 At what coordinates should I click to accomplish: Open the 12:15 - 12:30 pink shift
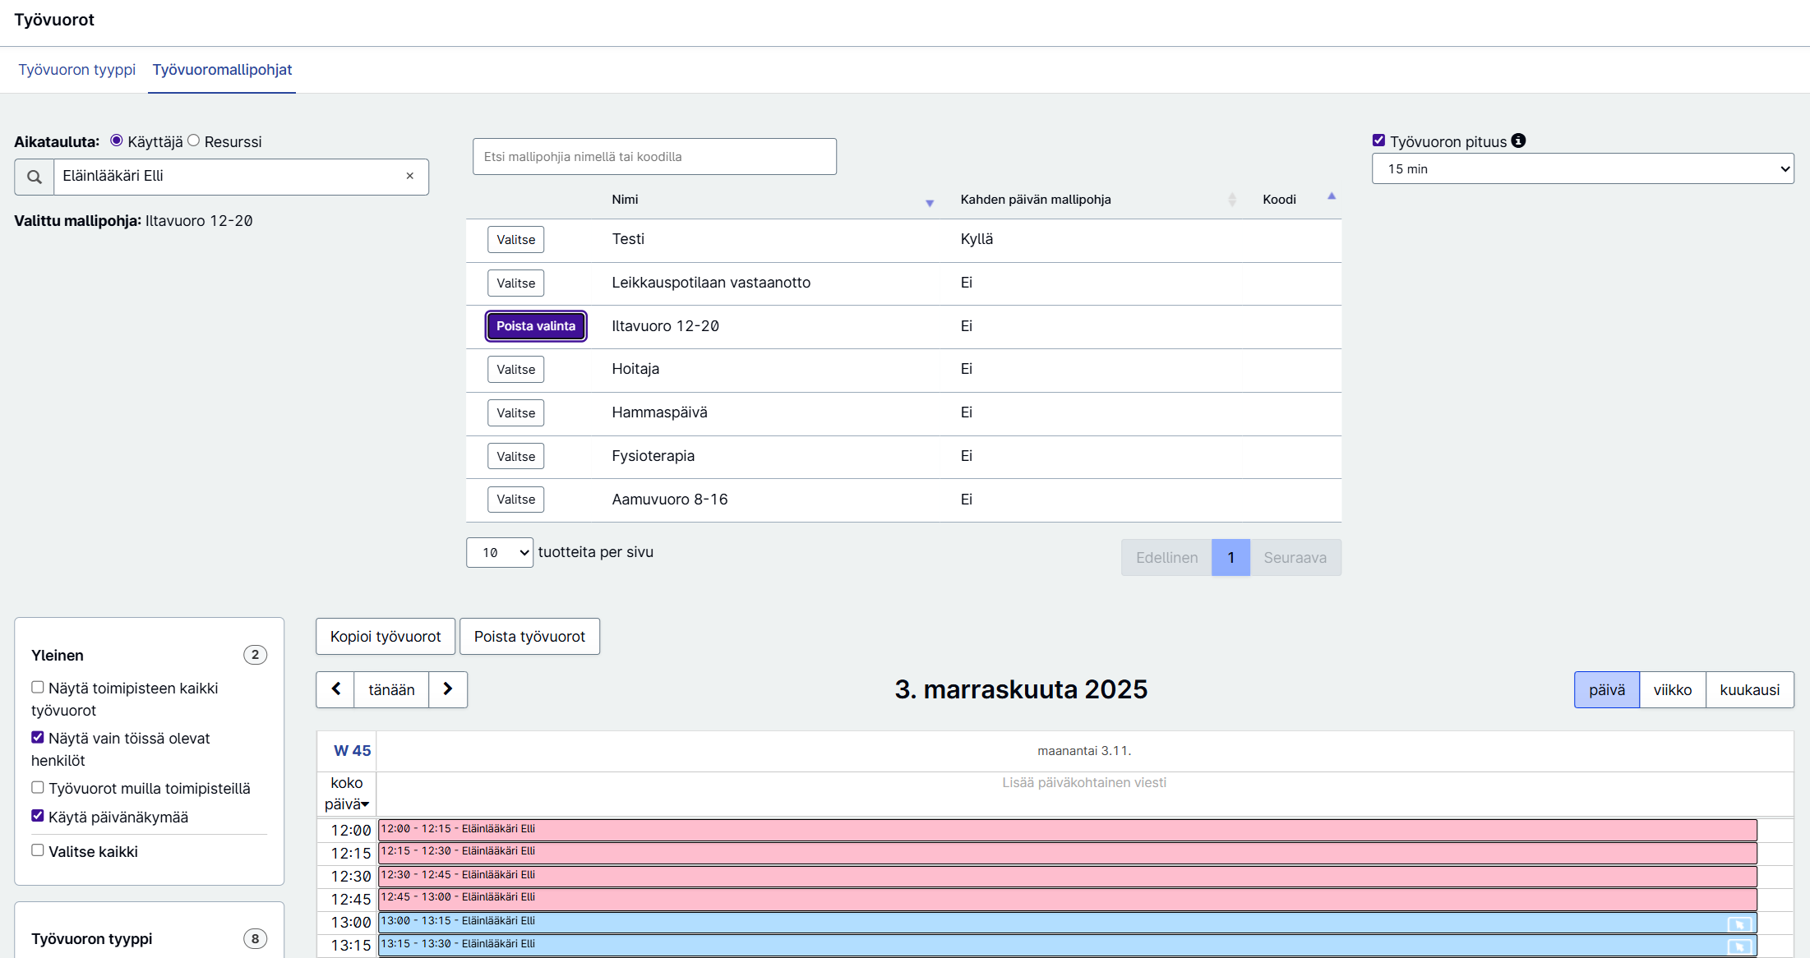(x=1067, y=852)
